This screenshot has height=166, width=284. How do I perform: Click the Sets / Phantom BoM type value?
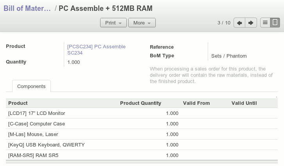click(x=229, y=56)
